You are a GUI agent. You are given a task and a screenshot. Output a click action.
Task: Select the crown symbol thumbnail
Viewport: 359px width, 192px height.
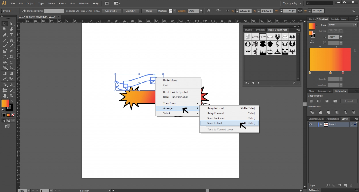(x=270, y=51)
